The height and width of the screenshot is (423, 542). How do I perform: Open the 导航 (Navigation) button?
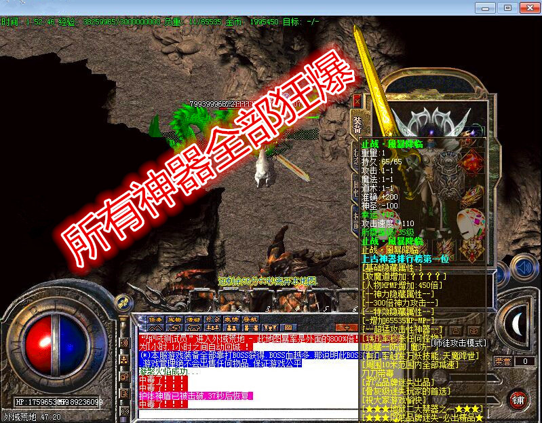(x=250, y=319)
